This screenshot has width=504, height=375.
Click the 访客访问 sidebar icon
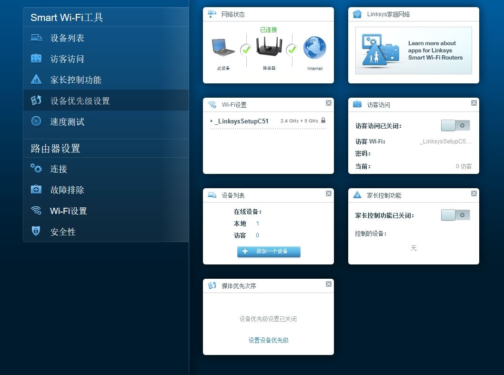tap(36, 59)
